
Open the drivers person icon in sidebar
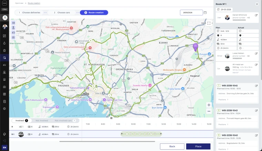pos(4,72)
